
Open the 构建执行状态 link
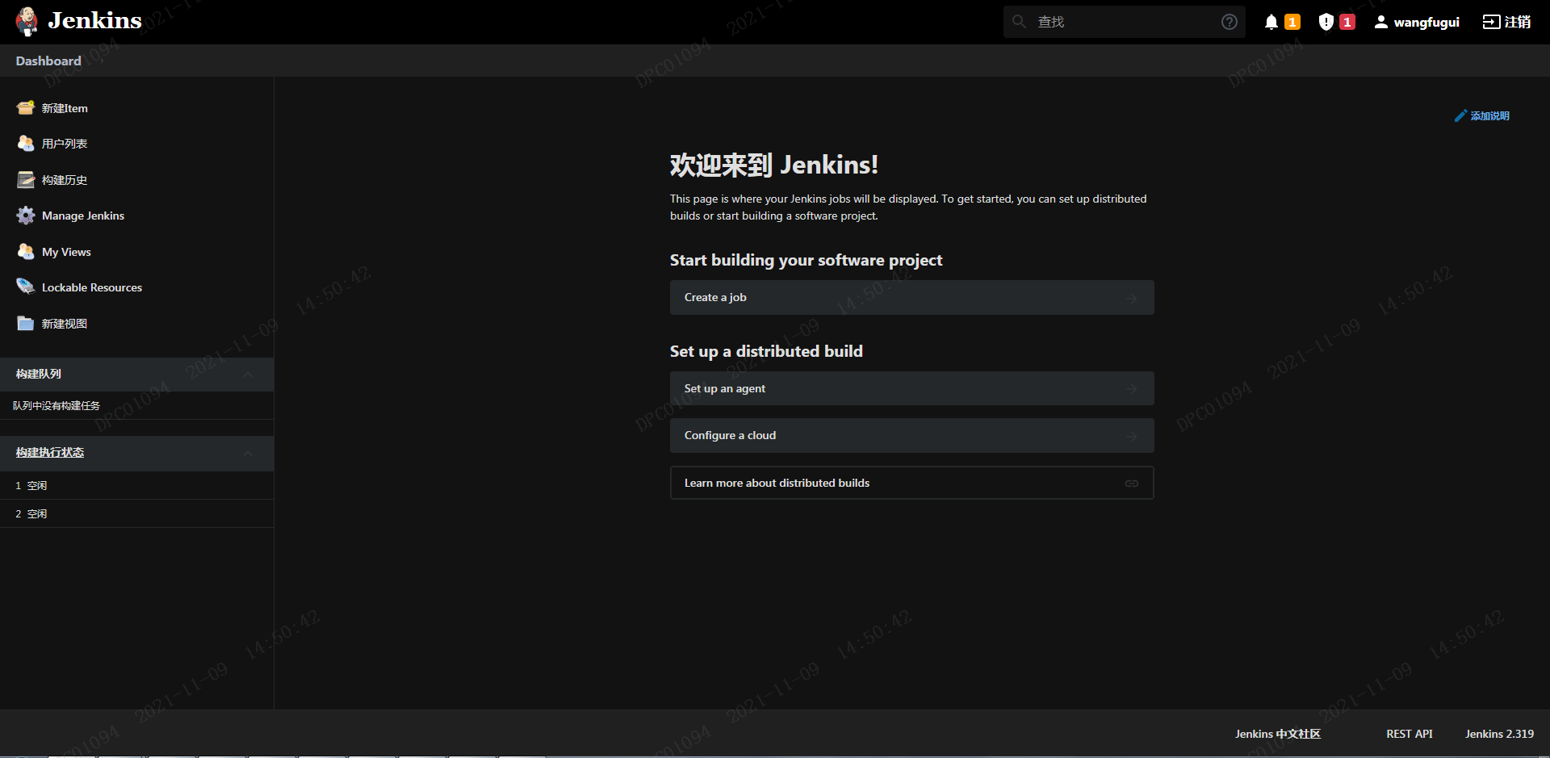(50, 453)
